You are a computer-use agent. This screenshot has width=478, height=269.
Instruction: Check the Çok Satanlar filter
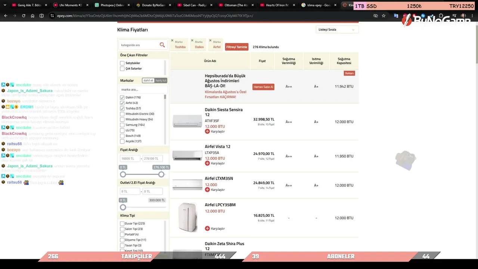click(x=122, y=69)
